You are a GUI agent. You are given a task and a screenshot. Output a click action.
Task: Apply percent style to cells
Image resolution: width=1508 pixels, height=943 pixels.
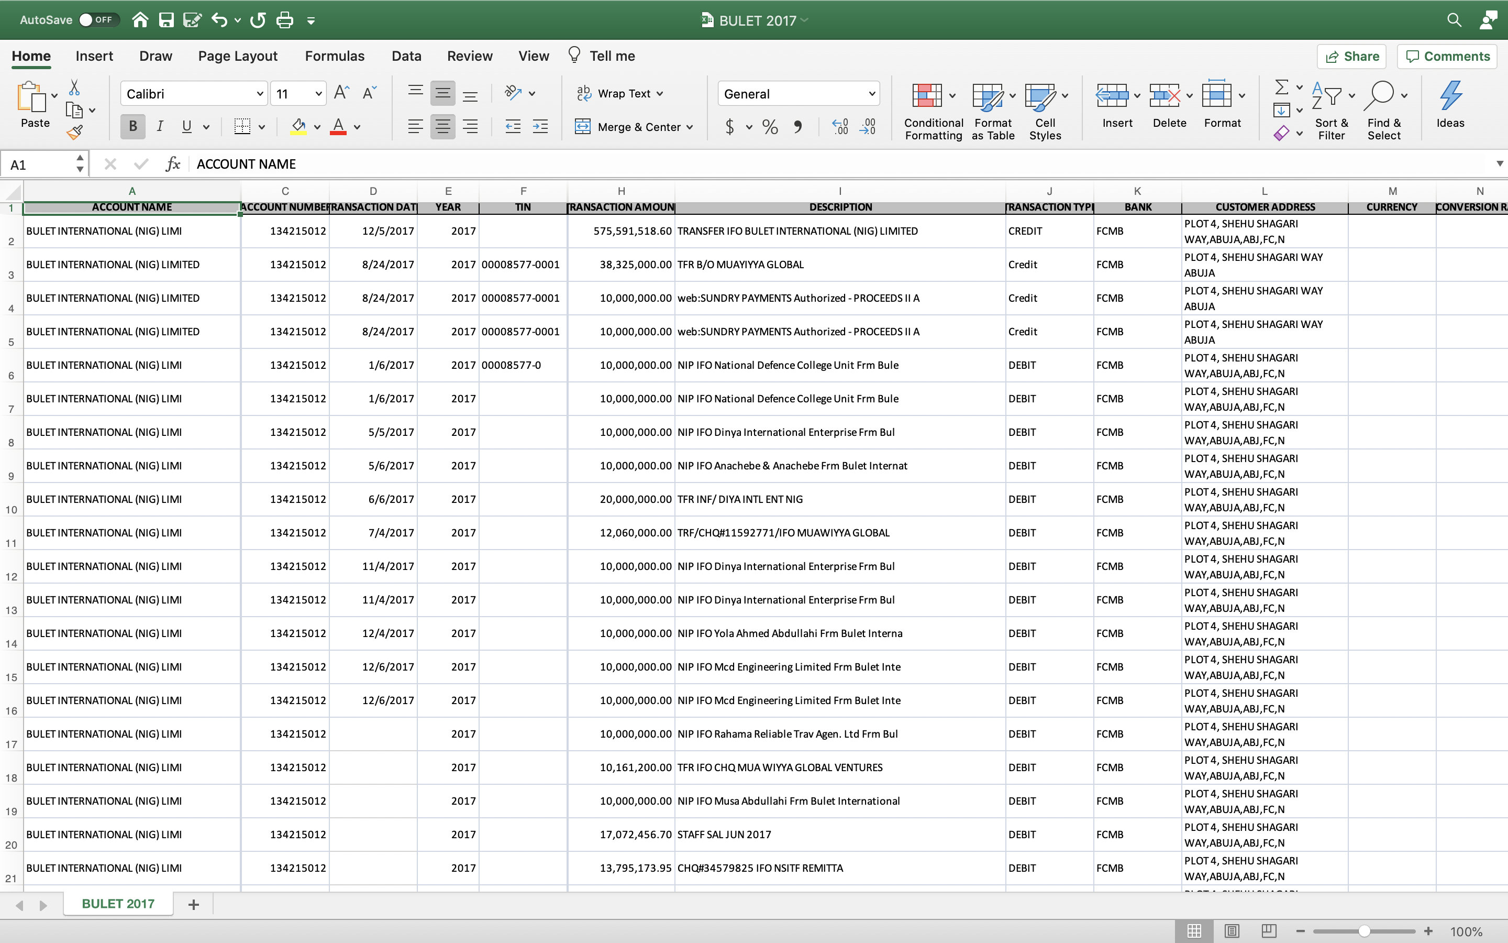pos(770,127)
